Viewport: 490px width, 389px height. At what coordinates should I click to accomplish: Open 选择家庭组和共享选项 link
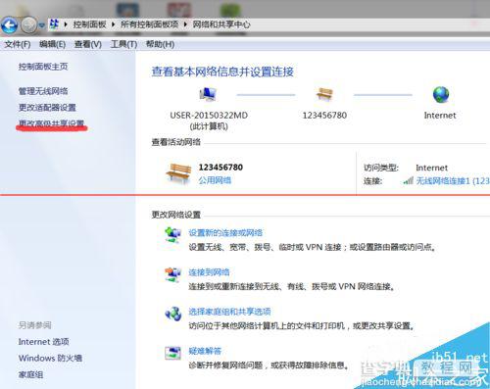click(x=229, y=312)
